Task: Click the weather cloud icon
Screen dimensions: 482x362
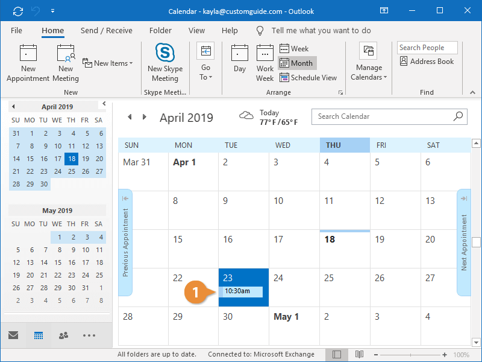Action: [246, 116]
